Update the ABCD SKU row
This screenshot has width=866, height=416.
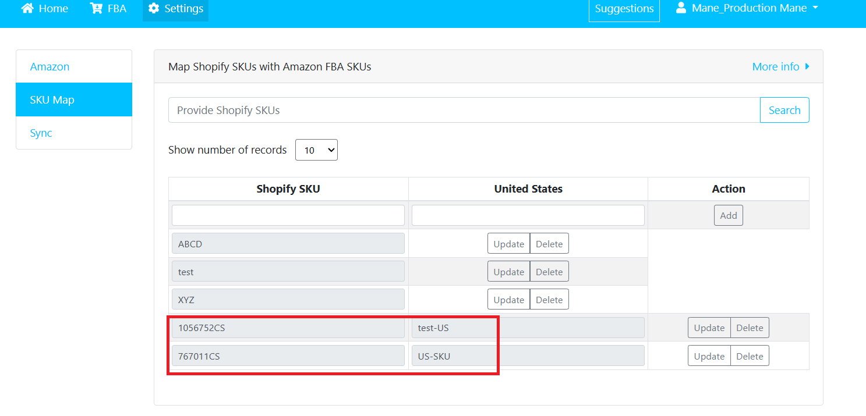[508, 244]
